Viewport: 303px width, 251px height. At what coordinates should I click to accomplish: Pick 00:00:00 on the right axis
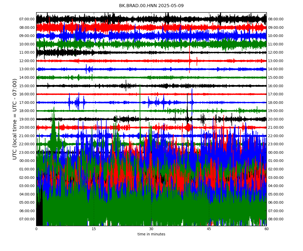276,152
